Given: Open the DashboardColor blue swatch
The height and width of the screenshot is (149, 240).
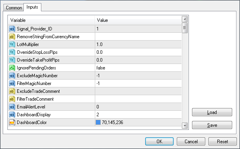Looking at the screenshot, I should tap(98, 122).
